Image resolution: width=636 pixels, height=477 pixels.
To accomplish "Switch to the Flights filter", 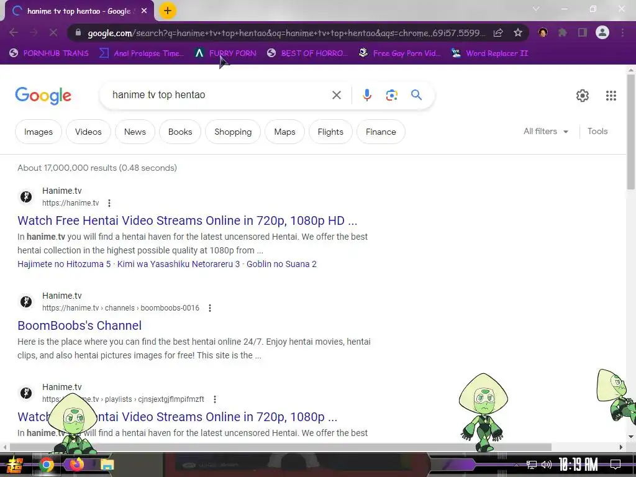I will coord(330,132).
